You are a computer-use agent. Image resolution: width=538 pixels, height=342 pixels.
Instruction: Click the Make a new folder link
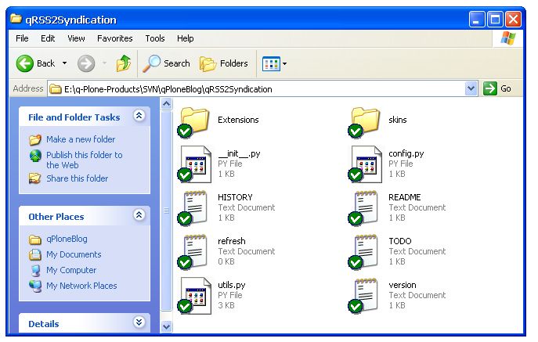point(80,139)
